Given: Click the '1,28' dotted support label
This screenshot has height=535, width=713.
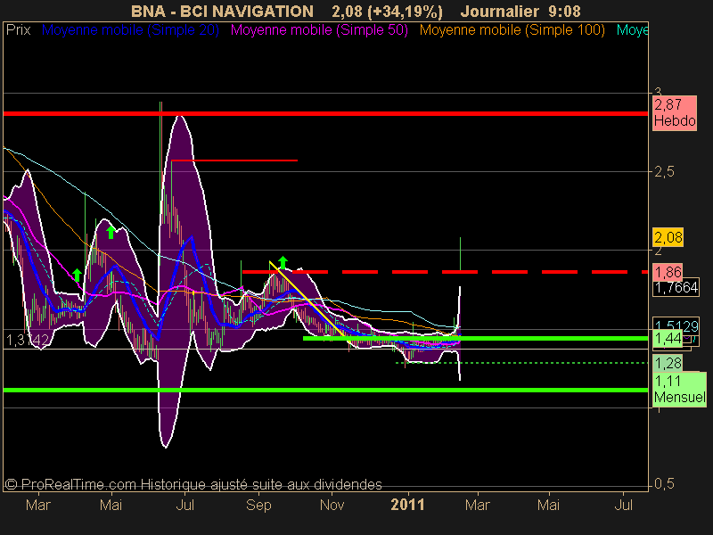Looking at the screenshot, I should pos(668,363).
